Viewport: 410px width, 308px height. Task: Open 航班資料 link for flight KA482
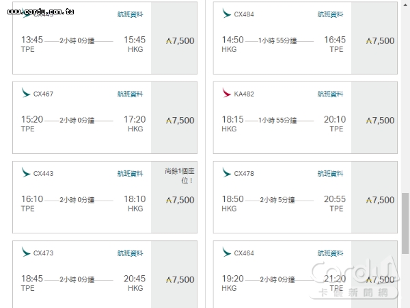point(330,94)
